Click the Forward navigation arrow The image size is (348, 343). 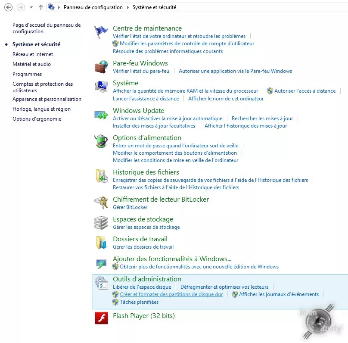[21, 7]
